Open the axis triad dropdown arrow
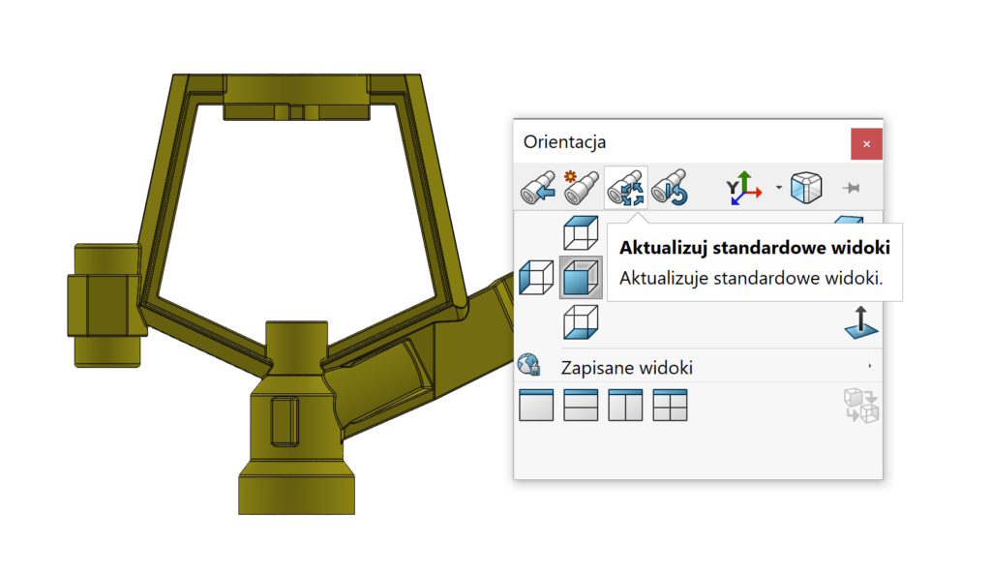The width and height of the screenshot is (991, 576). 779,187
